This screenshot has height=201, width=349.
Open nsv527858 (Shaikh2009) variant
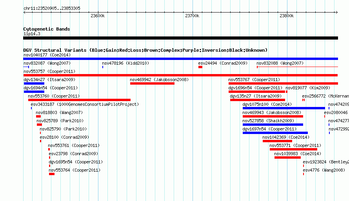tap(268, 121)
